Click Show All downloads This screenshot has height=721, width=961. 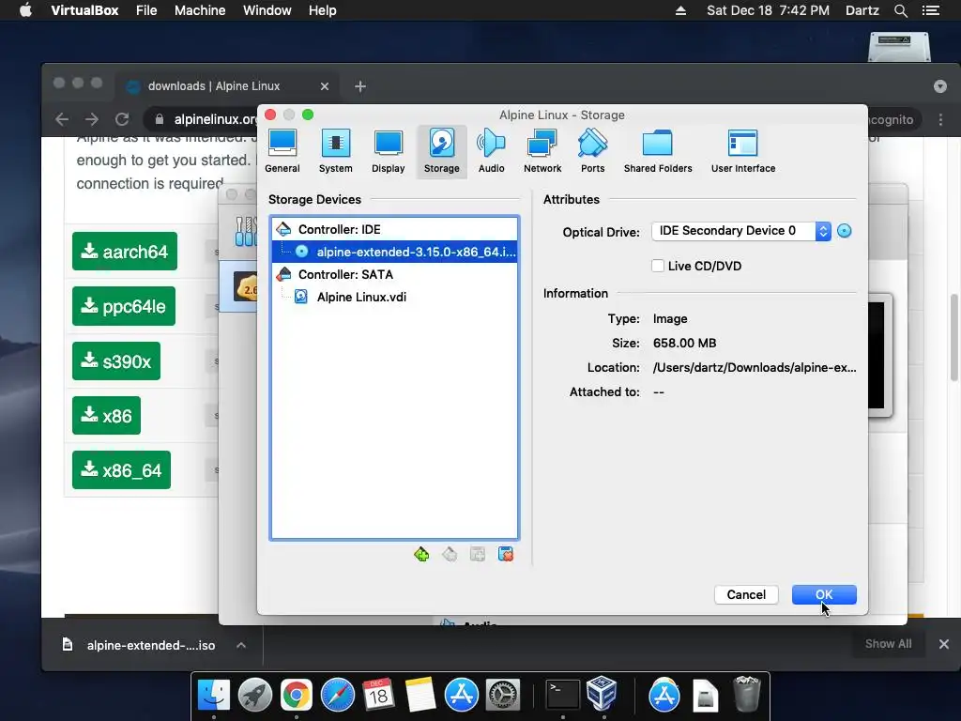[x=888, y=644]
